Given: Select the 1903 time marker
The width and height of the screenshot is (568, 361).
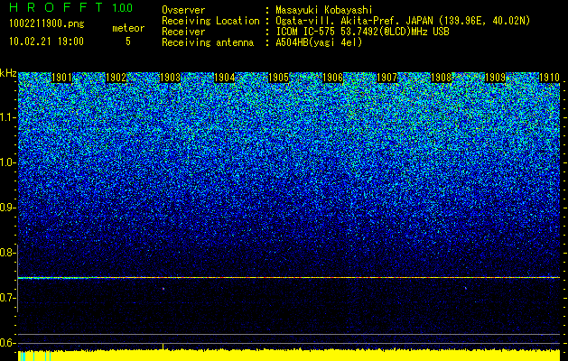Looking at the screenshot, I should click(x=171, y=78).
